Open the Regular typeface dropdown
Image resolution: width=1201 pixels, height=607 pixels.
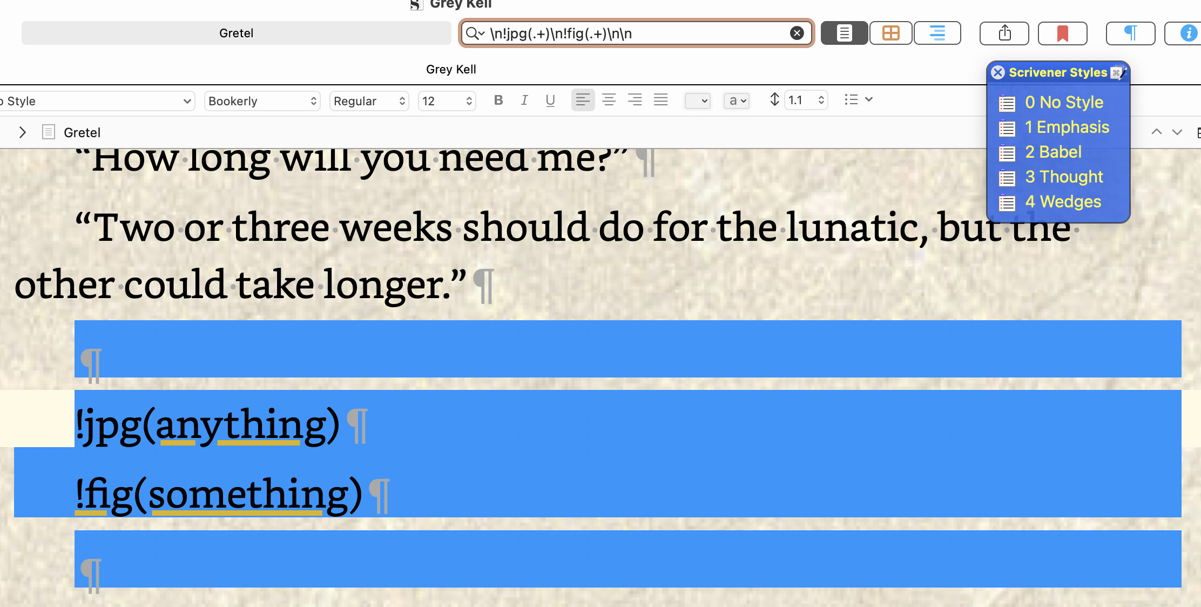[369, 101]
